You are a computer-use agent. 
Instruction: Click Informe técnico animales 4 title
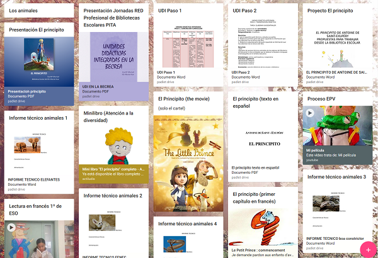(x=187, y=224)
